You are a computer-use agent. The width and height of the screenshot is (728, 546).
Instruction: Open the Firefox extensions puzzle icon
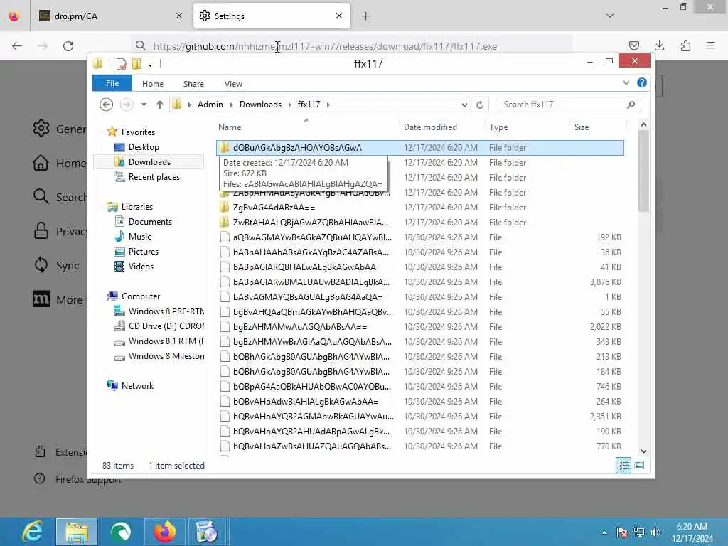(x=685, y=45)
